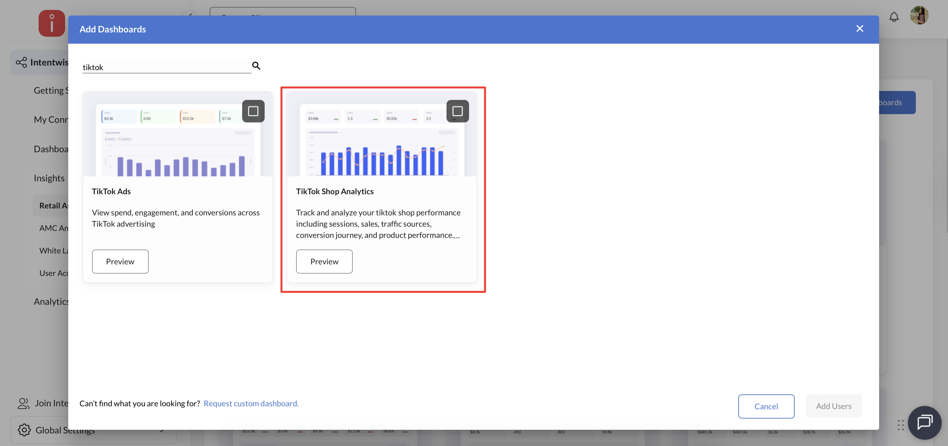Click the Cancel button
Viewport: 948px width, 446px height.
[766, 406]
